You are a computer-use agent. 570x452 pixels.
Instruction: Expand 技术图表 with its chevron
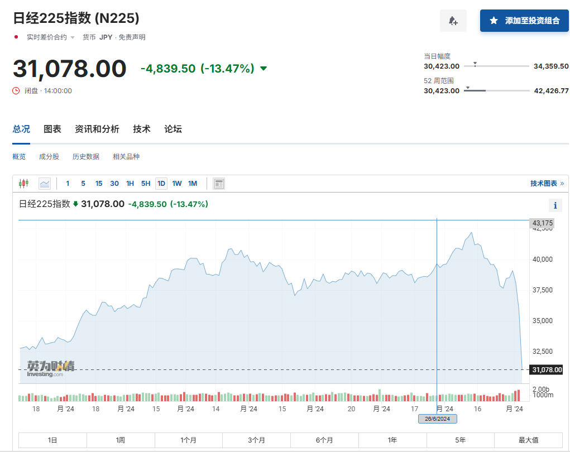(563, 182)
